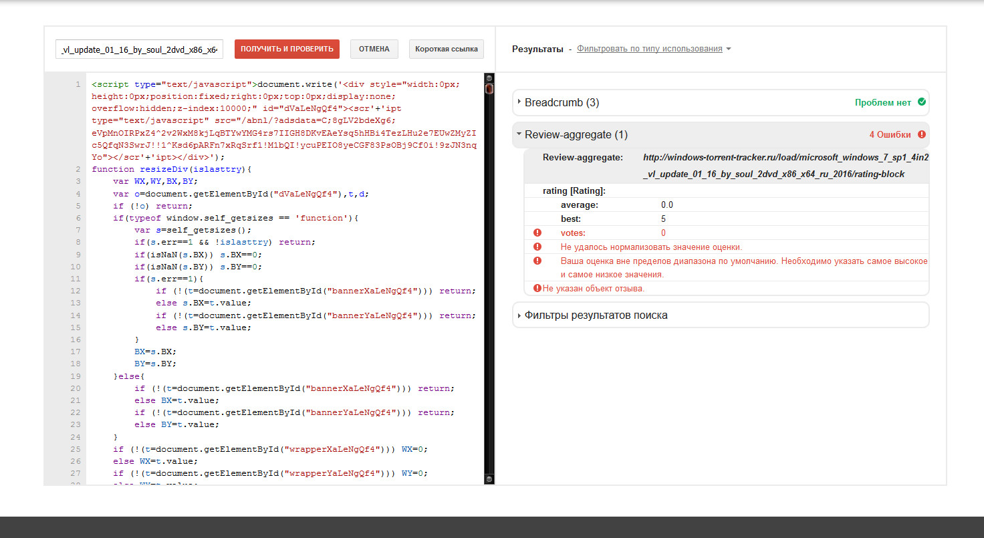Click Не указан объект отзыва error text
This screenshot has height=538, width=984.
(x=594, y=288)
